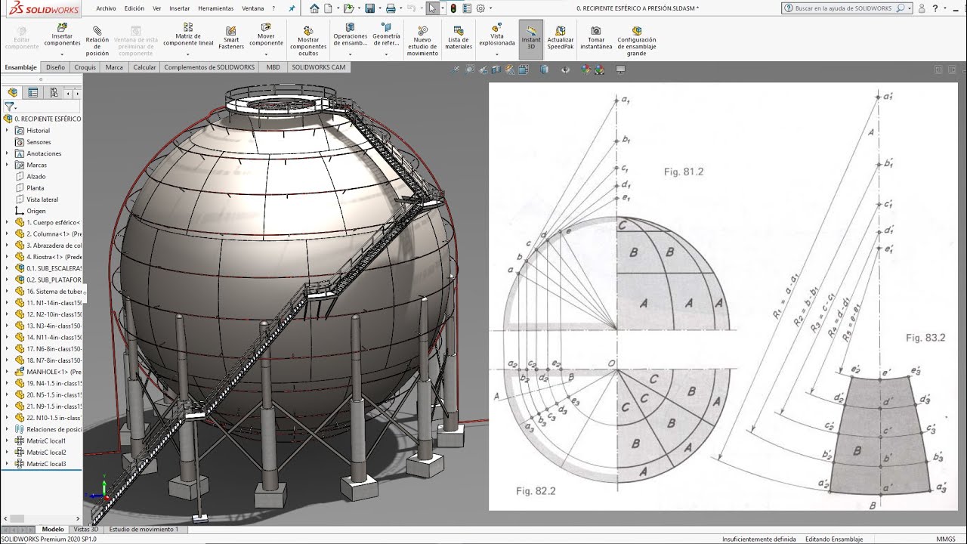Open the Vista explosionada dropdown arrow
This screenshot has height=544, width=967.
point(496,54)
